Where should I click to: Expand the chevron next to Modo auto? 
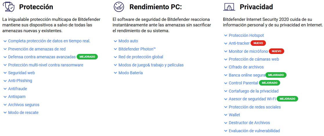coord(115,41)
